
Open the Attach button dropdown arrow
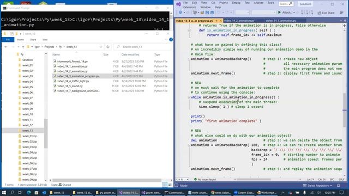pyautogui.click(x=294, y=13)
